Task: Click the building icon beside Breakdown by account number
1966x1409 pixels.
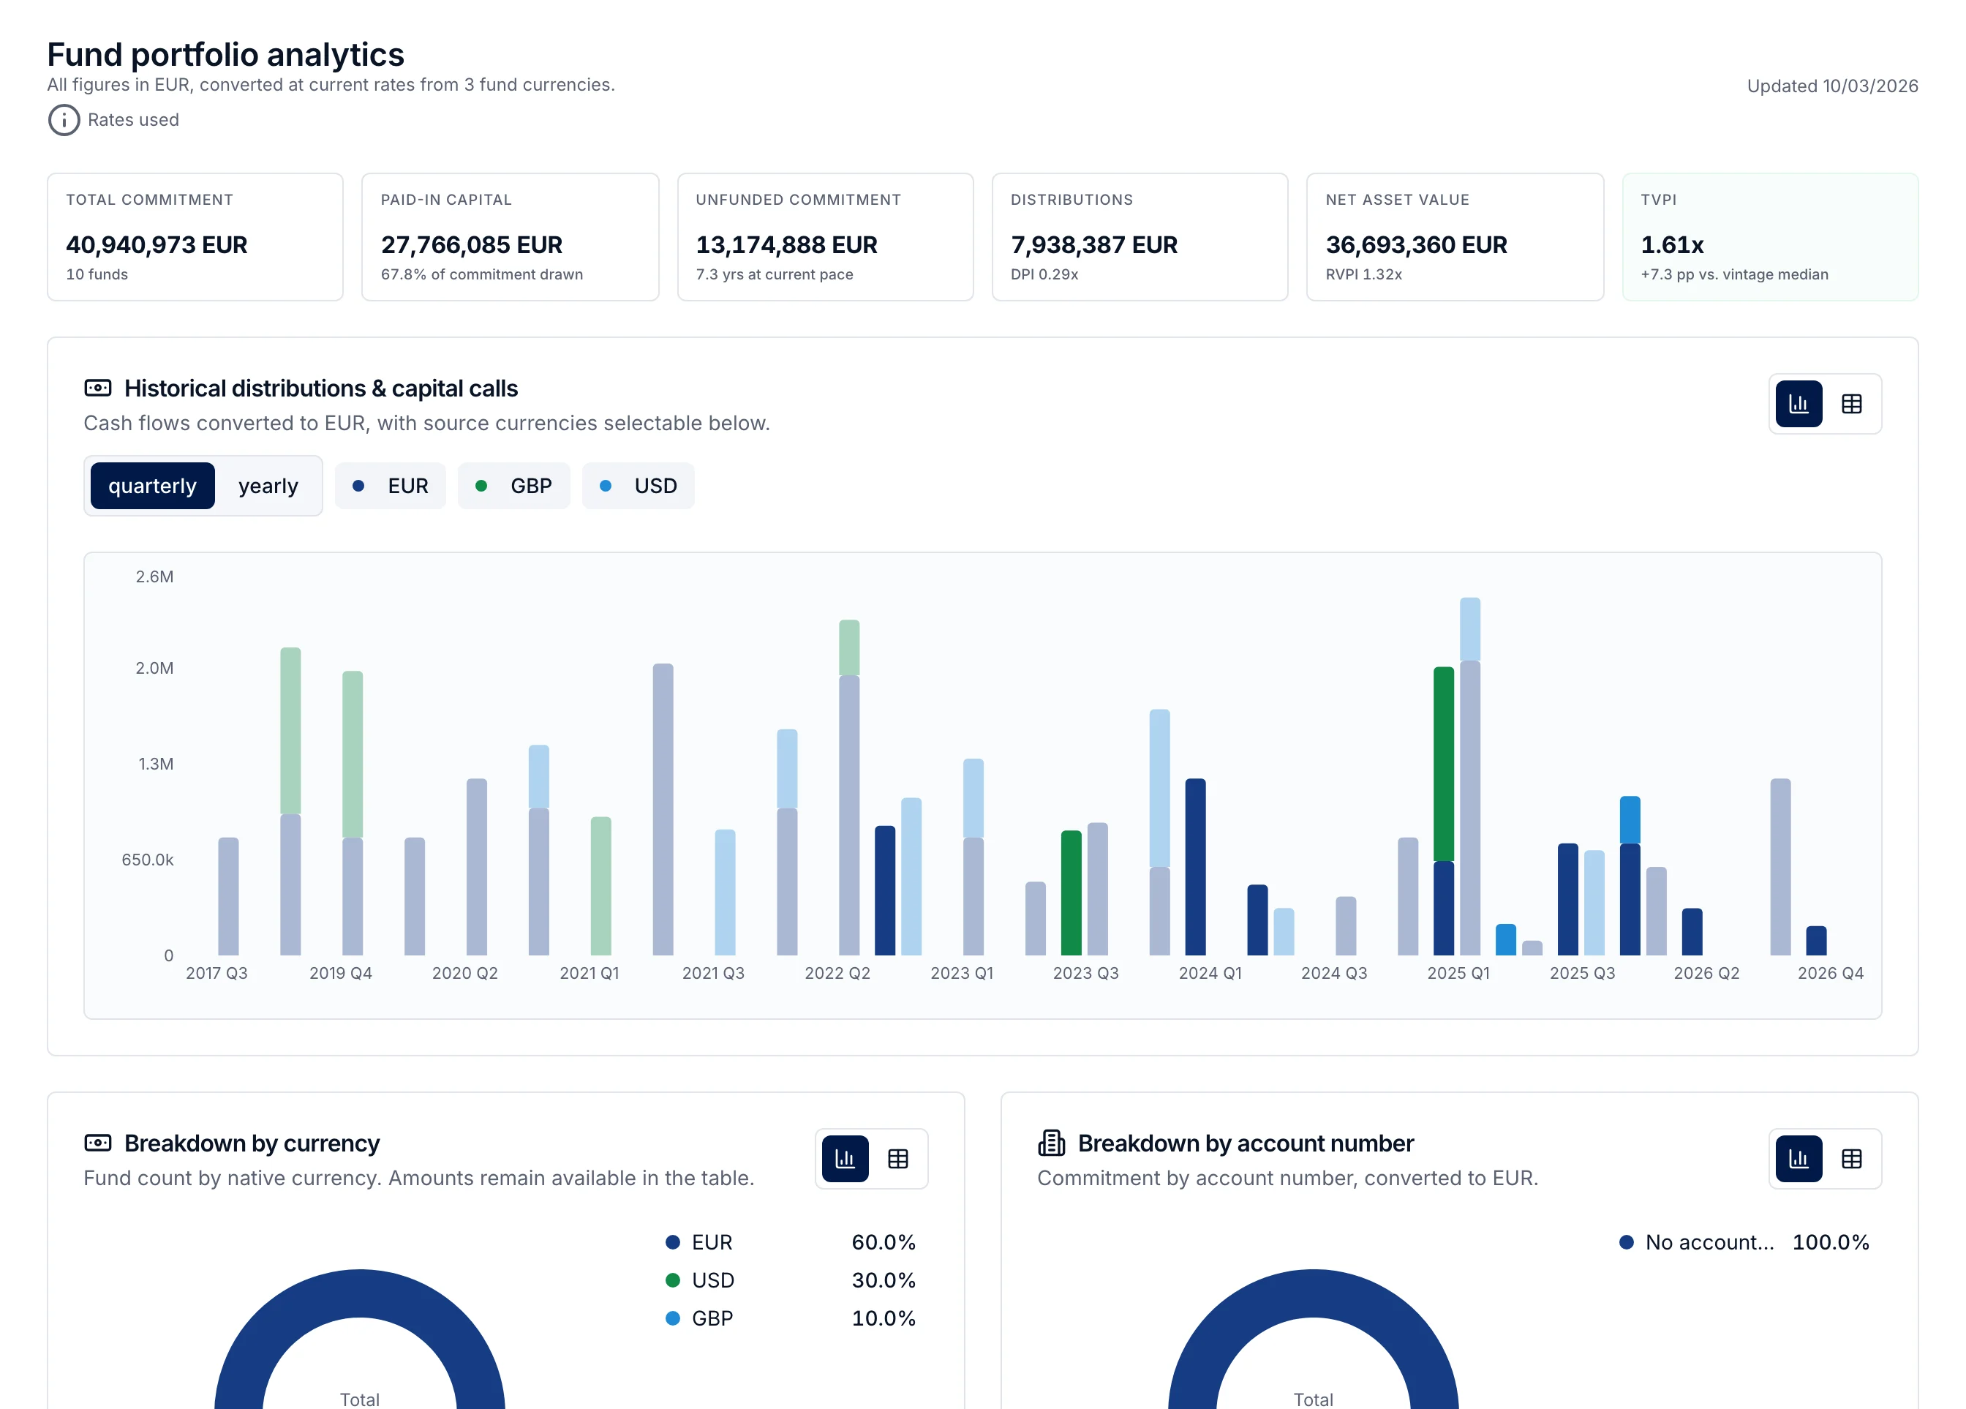Action: [x=1052, y=1143]
